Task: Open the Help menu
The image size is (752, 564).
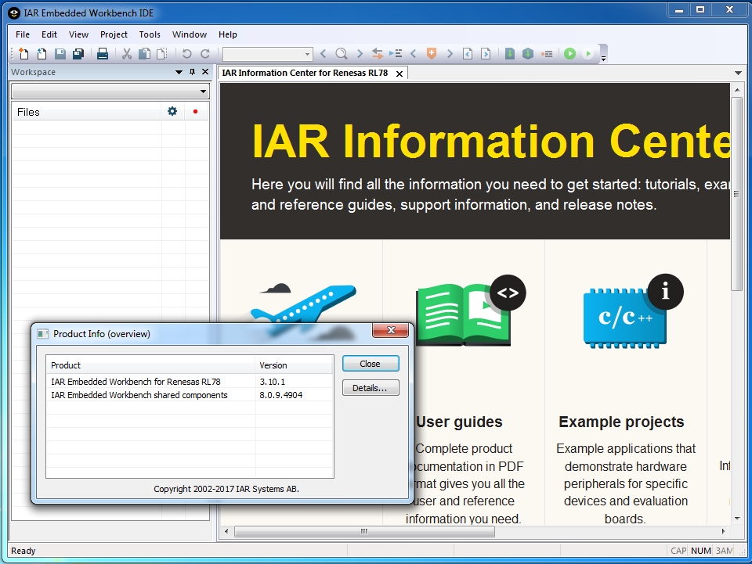Action: click(228, 34)
